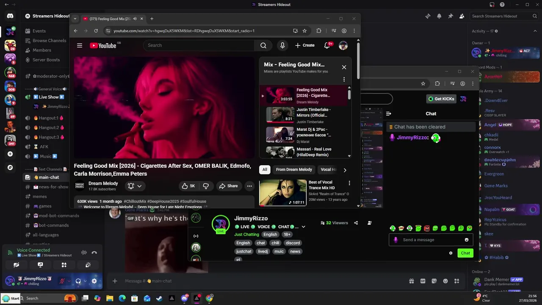Click Share under the video

tap(228, 186)
